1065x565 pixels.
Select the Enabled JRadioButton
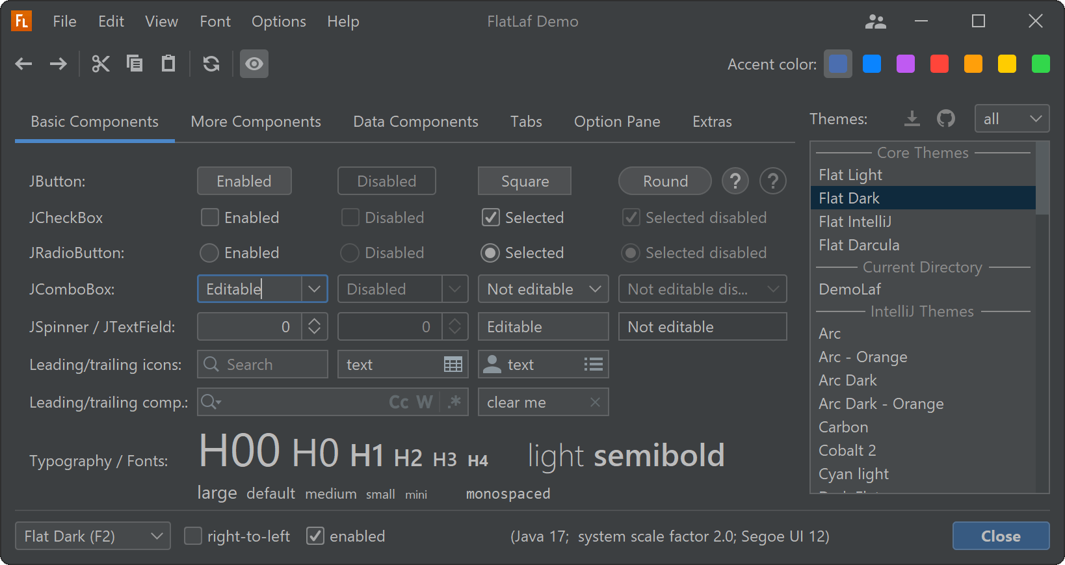pos(209,252)
